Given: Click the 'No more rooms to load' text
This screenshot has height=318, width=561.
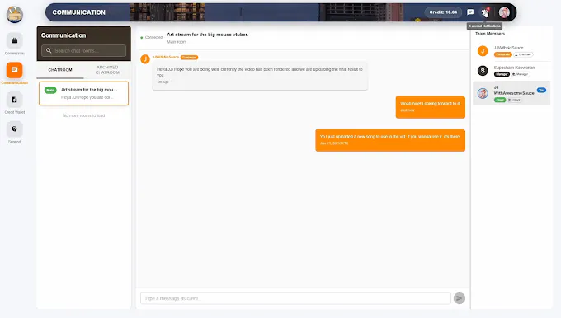Looking at the screenshot, I should tap(83, 116).
